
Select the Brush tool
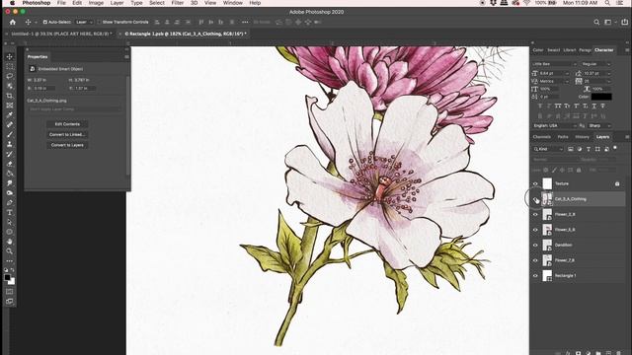(x=9, y=134)
